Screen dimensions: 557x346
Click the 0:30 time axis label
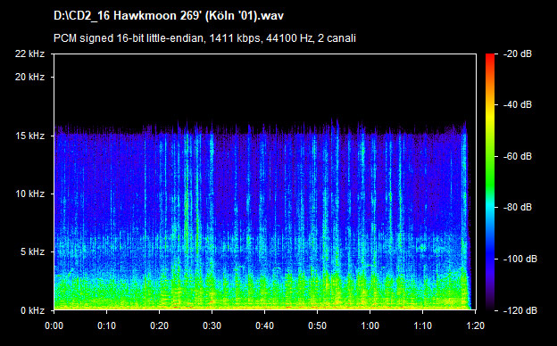coord(212,325)
